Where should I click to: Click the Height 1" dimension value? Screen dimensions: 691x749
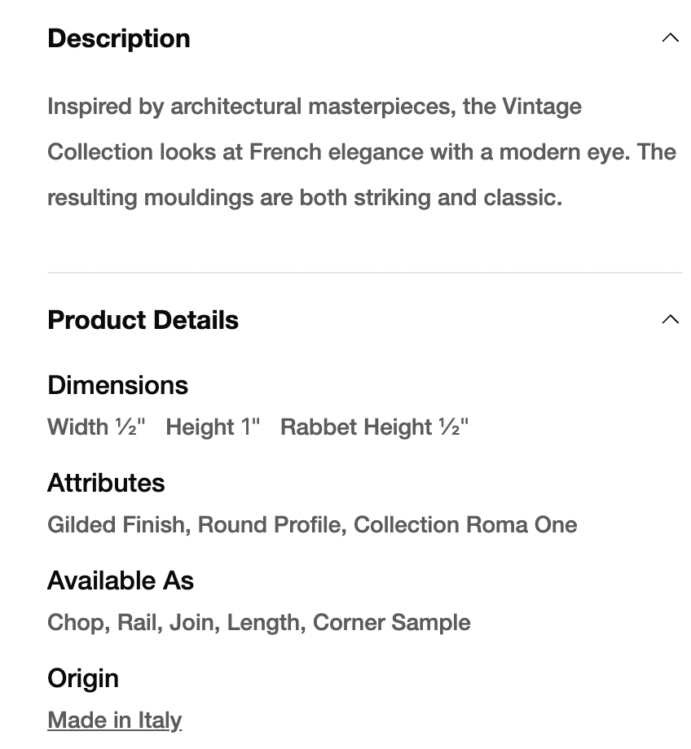click(x=213, y=427)
